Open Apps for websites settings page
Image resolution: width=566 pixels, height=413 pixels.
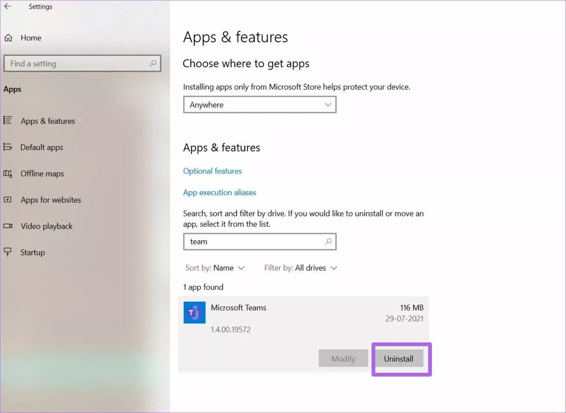tap(51, 200)
